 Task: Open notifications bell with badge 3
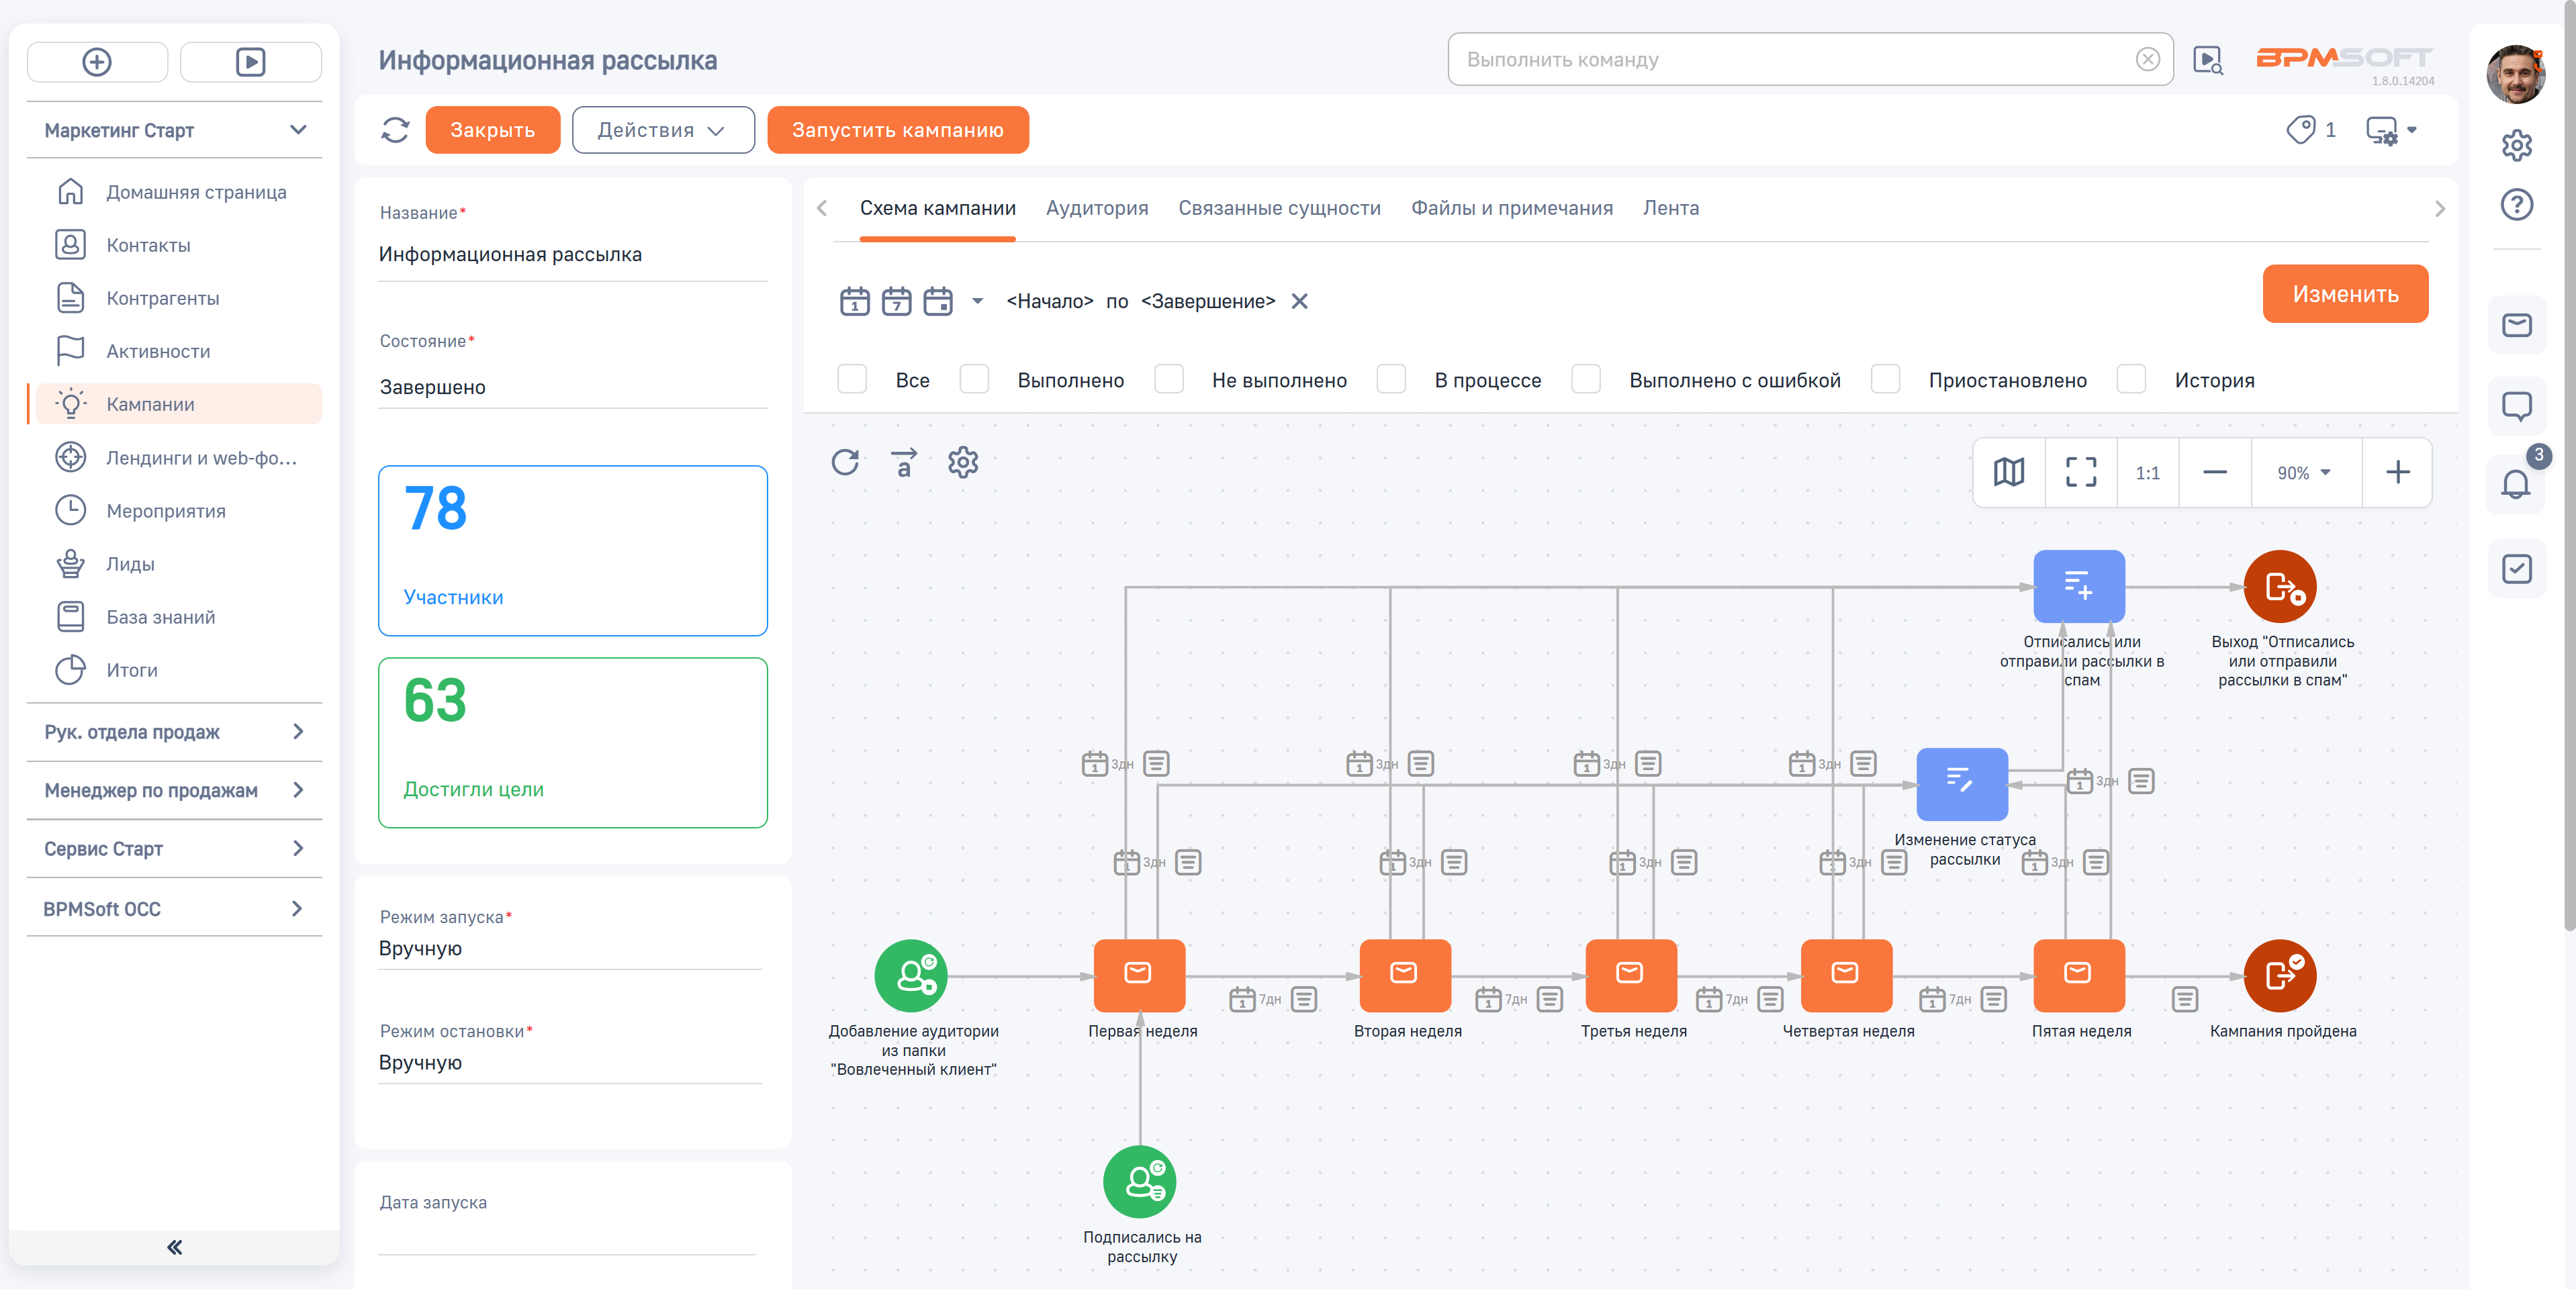pyautogui.click(x=2516, y=484)
